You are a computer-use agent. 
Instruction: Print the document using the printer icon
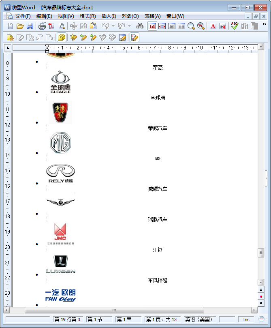tap(42, 26)
